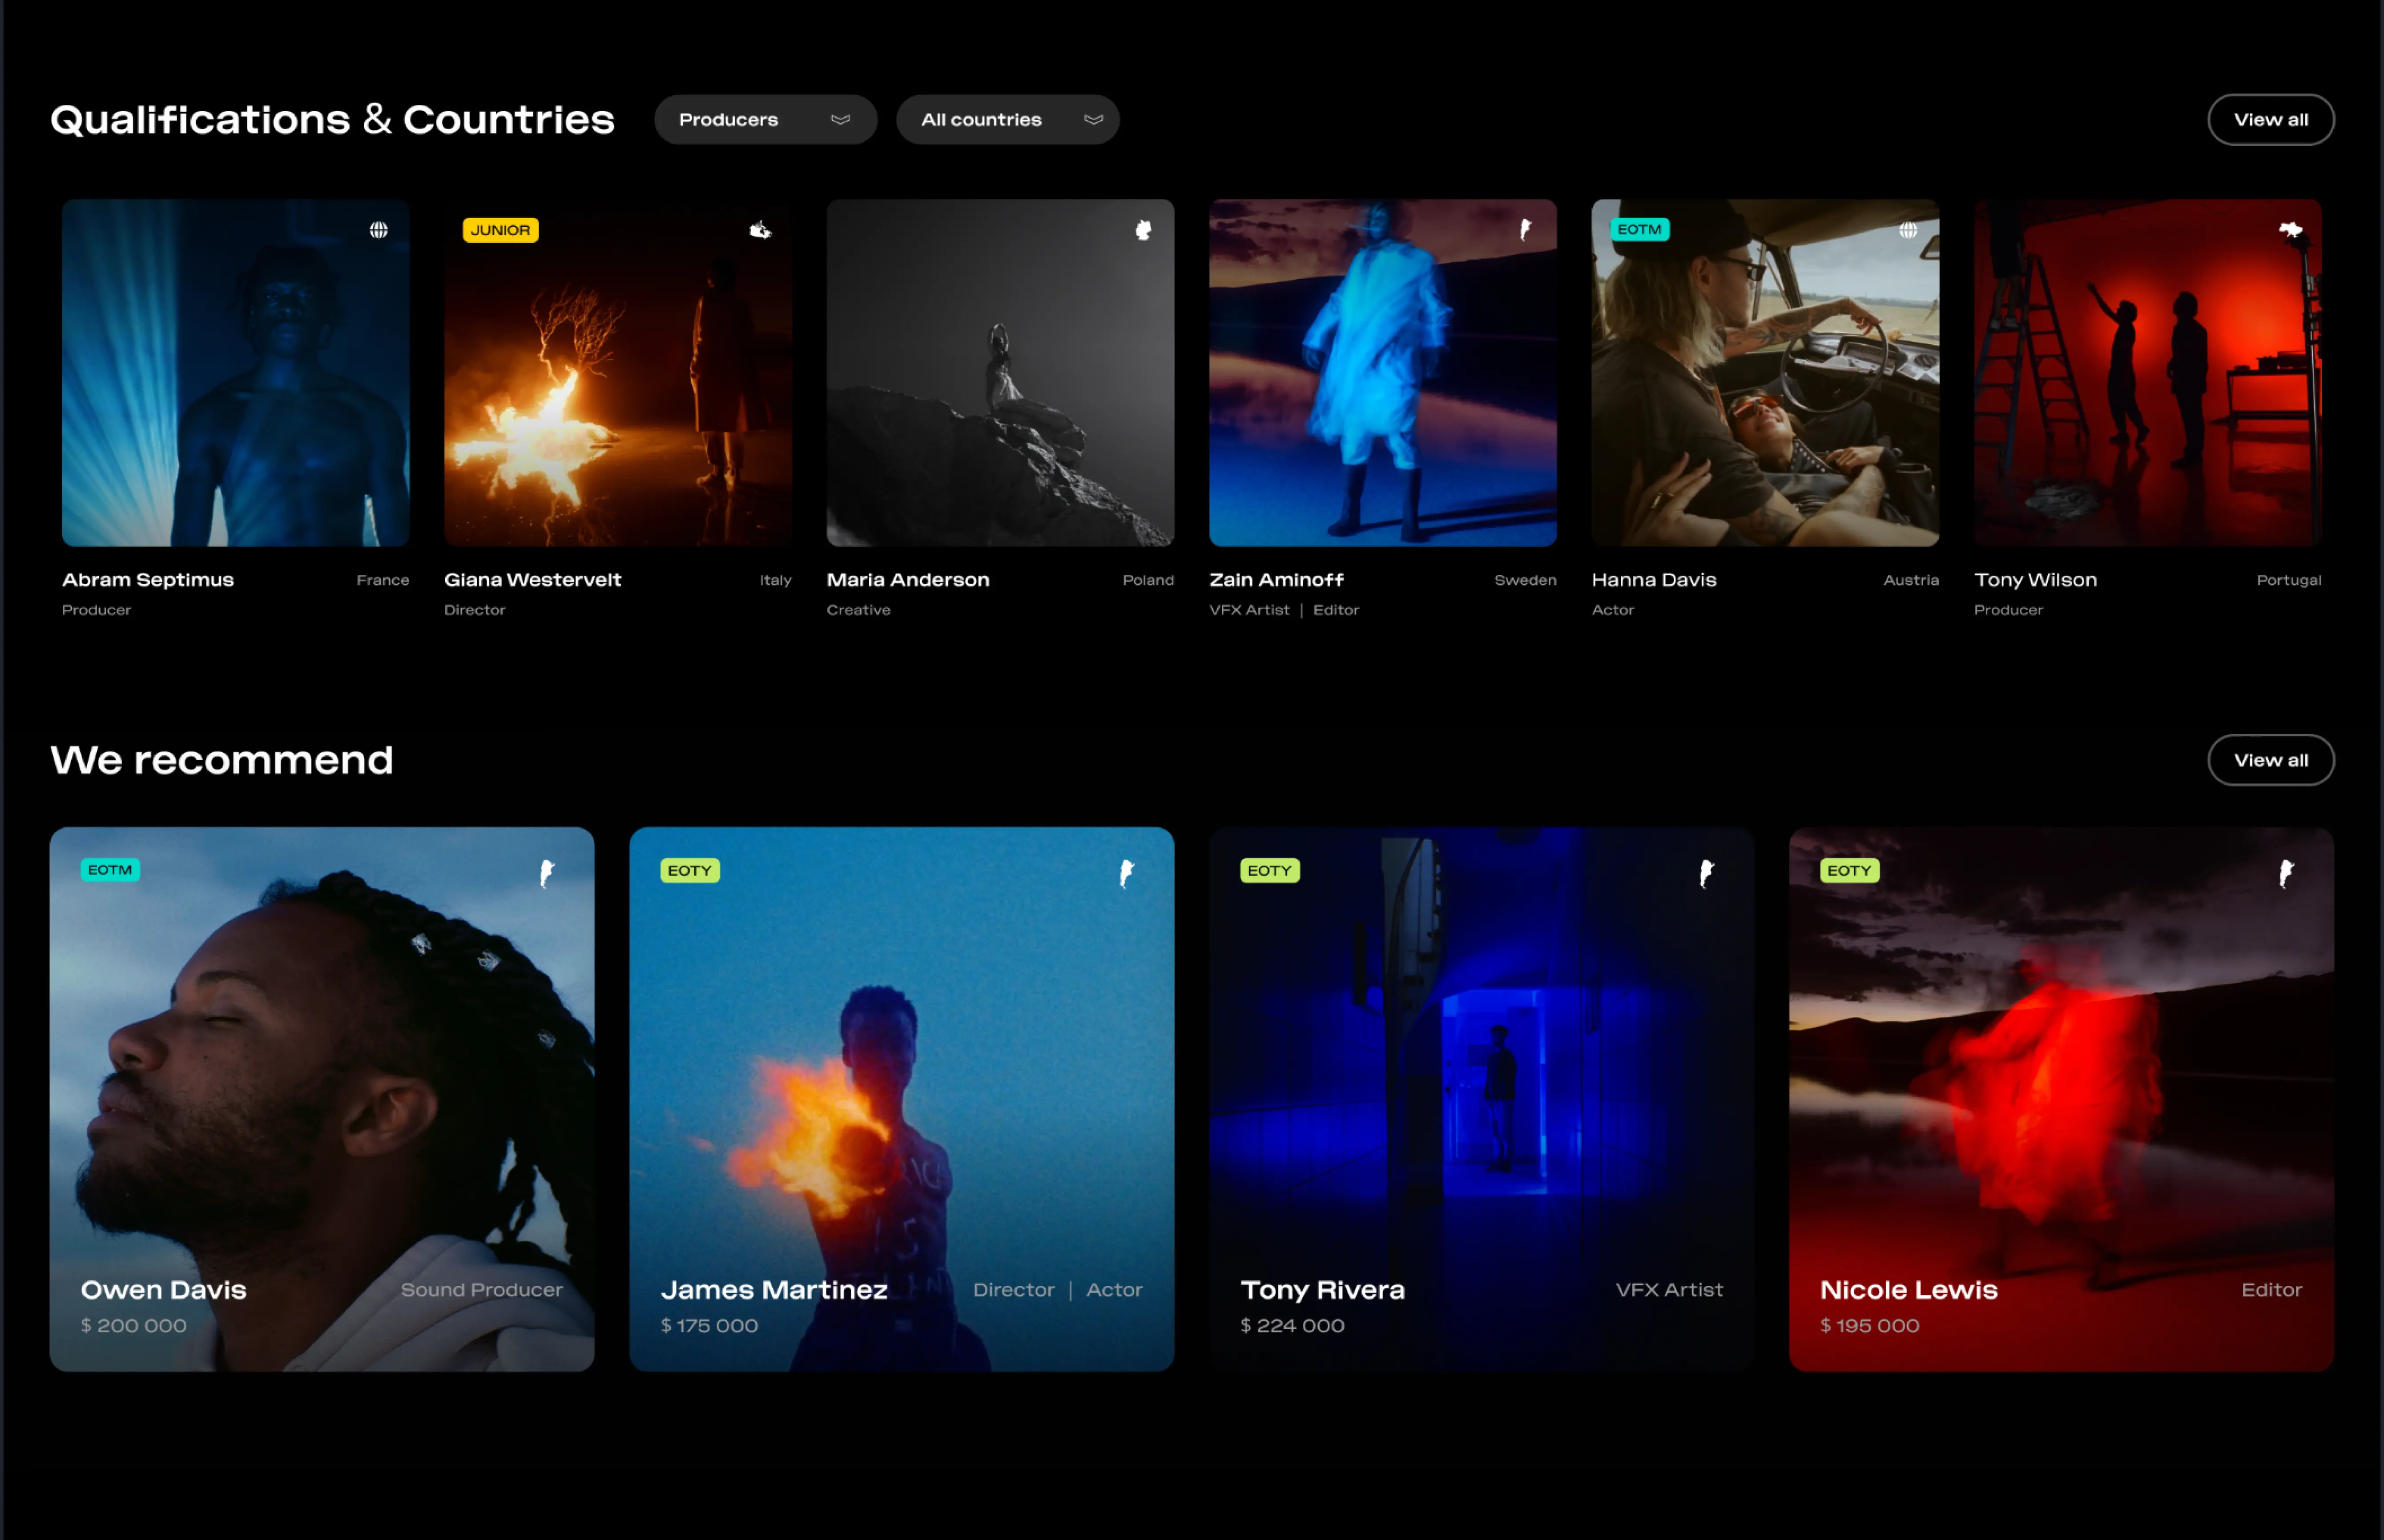
Task: Click View all for We recommend
Action: click(x=2271, y=760)
